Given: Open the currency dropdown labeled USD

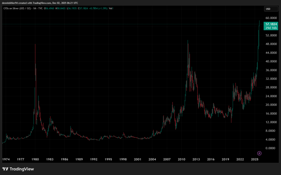Looking at the screenshot, I should click(x=271, y=9).
